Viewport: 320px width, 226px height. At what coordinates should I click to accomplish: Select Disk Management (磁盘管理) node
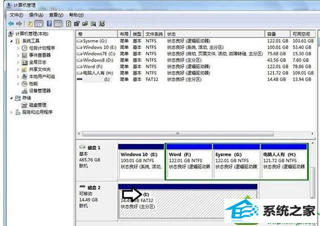tap(37, 105)
